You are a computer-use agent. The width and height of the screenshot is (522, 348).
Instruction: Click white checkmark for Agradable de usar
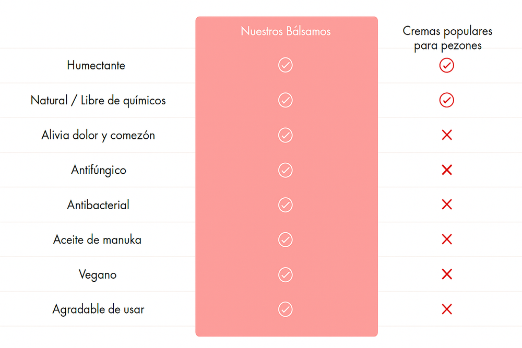coord(286,309)
